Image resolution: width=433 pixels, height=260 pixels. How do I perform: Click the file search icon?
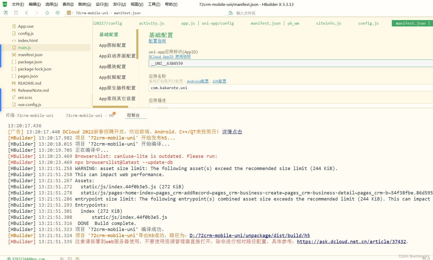coord(231,13)
